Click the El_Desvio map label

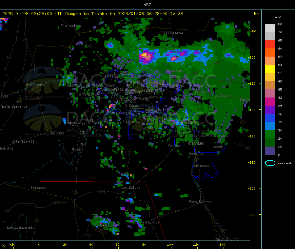click(77, 124)
